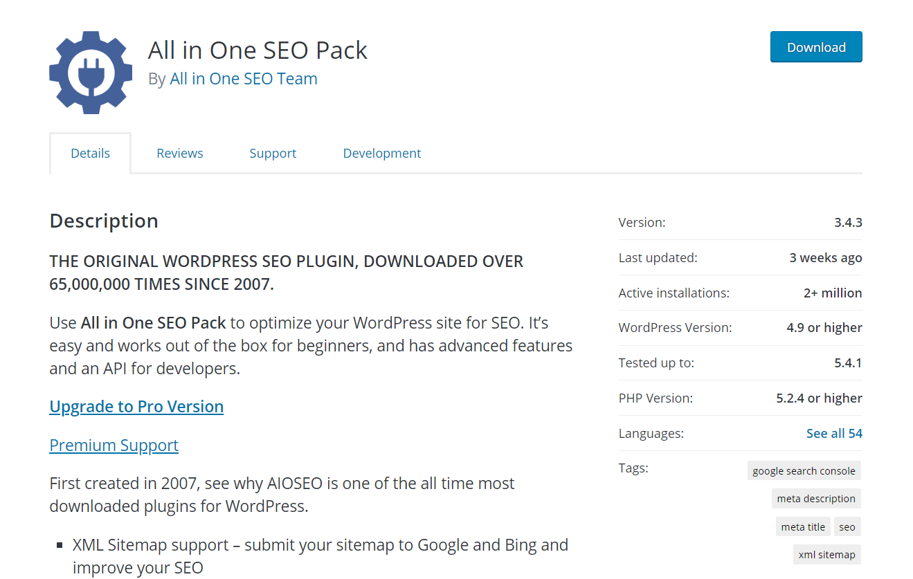Viewport: 913px width, 579px height.
Task: Click the blue Download button
Action: (x=816, y=47)
